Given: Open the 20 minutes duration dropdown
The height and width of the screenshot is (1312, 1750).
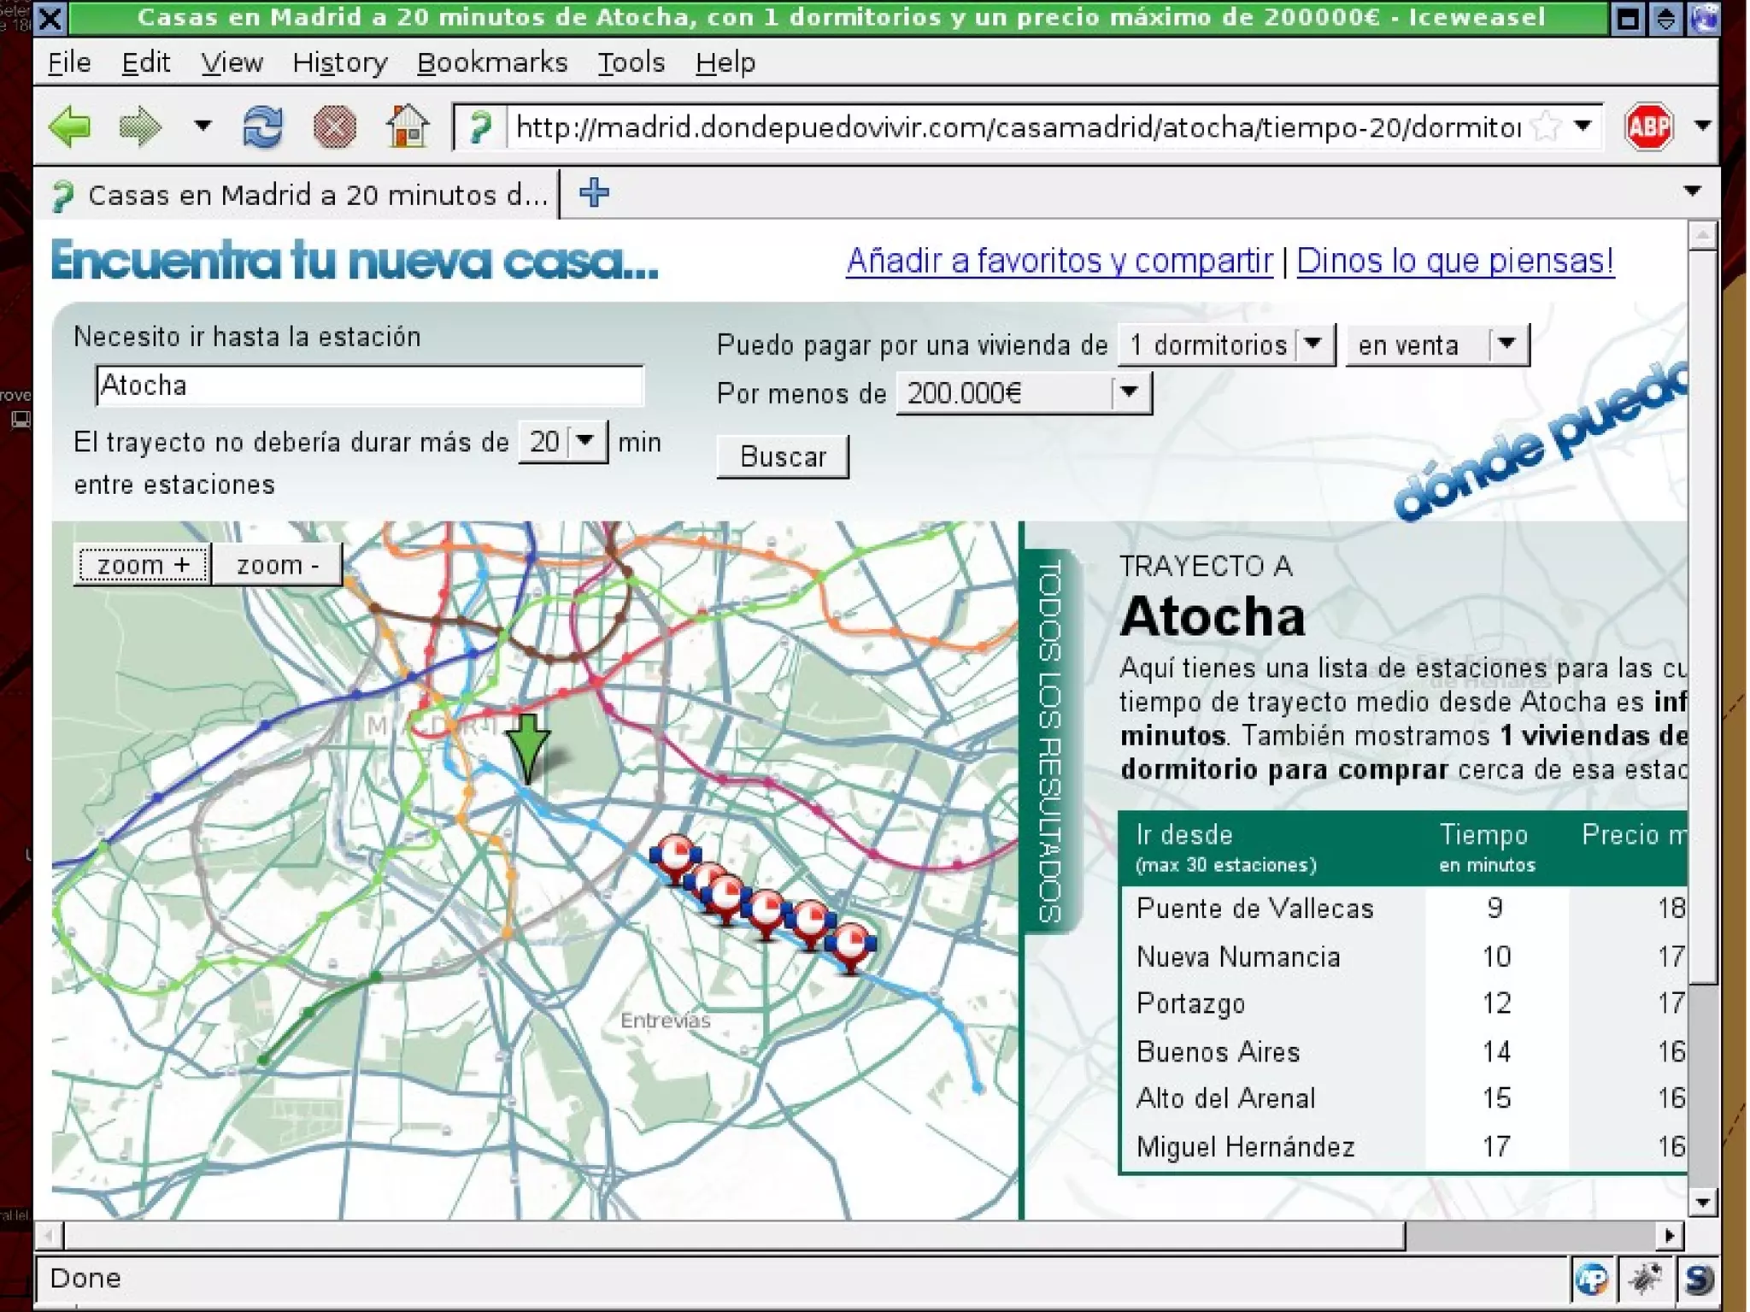Looking at the screenshot, I should [x=585, y=441].
